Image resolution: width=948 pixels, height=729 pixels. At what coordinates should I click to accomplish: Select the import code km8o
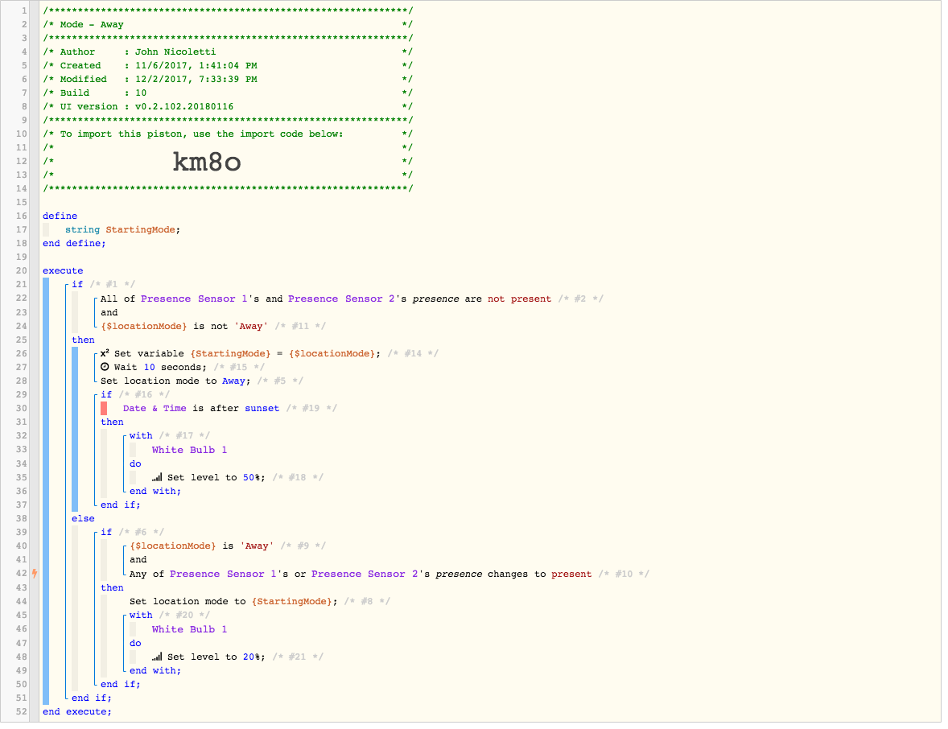(207, 162)
